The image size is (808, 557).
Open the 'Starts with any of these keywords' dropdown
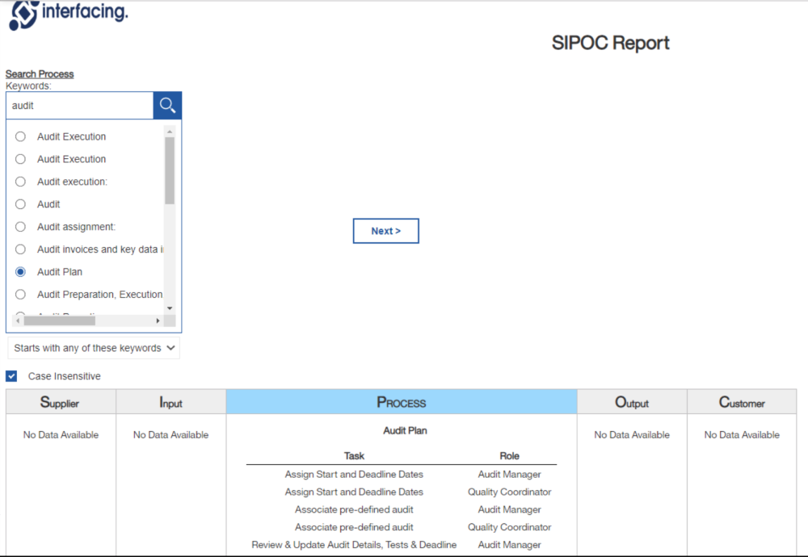click(94, 348)
